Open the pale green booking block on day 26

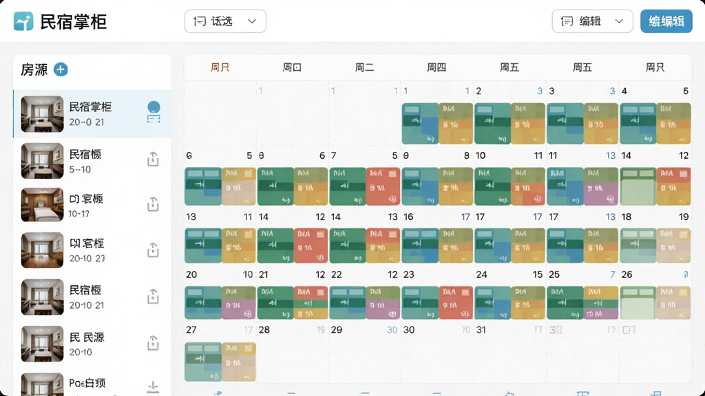tap(638, 302)
